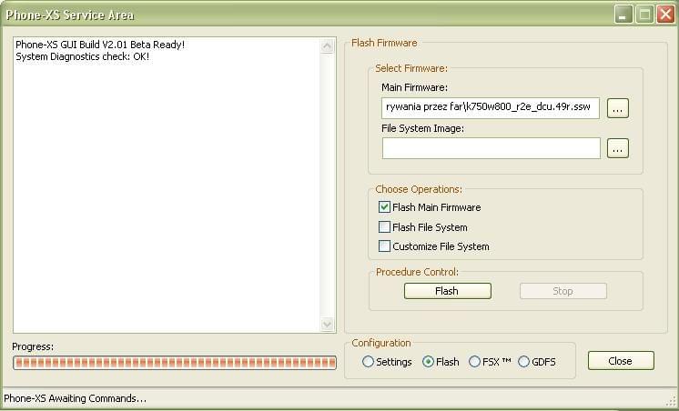Minimize the Phone-XS Service Area window

pos(623,15)
